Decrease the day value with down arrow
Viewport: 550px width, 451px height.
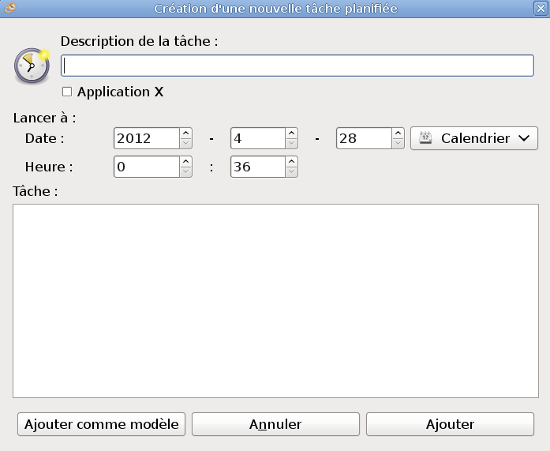click(398, 143)
